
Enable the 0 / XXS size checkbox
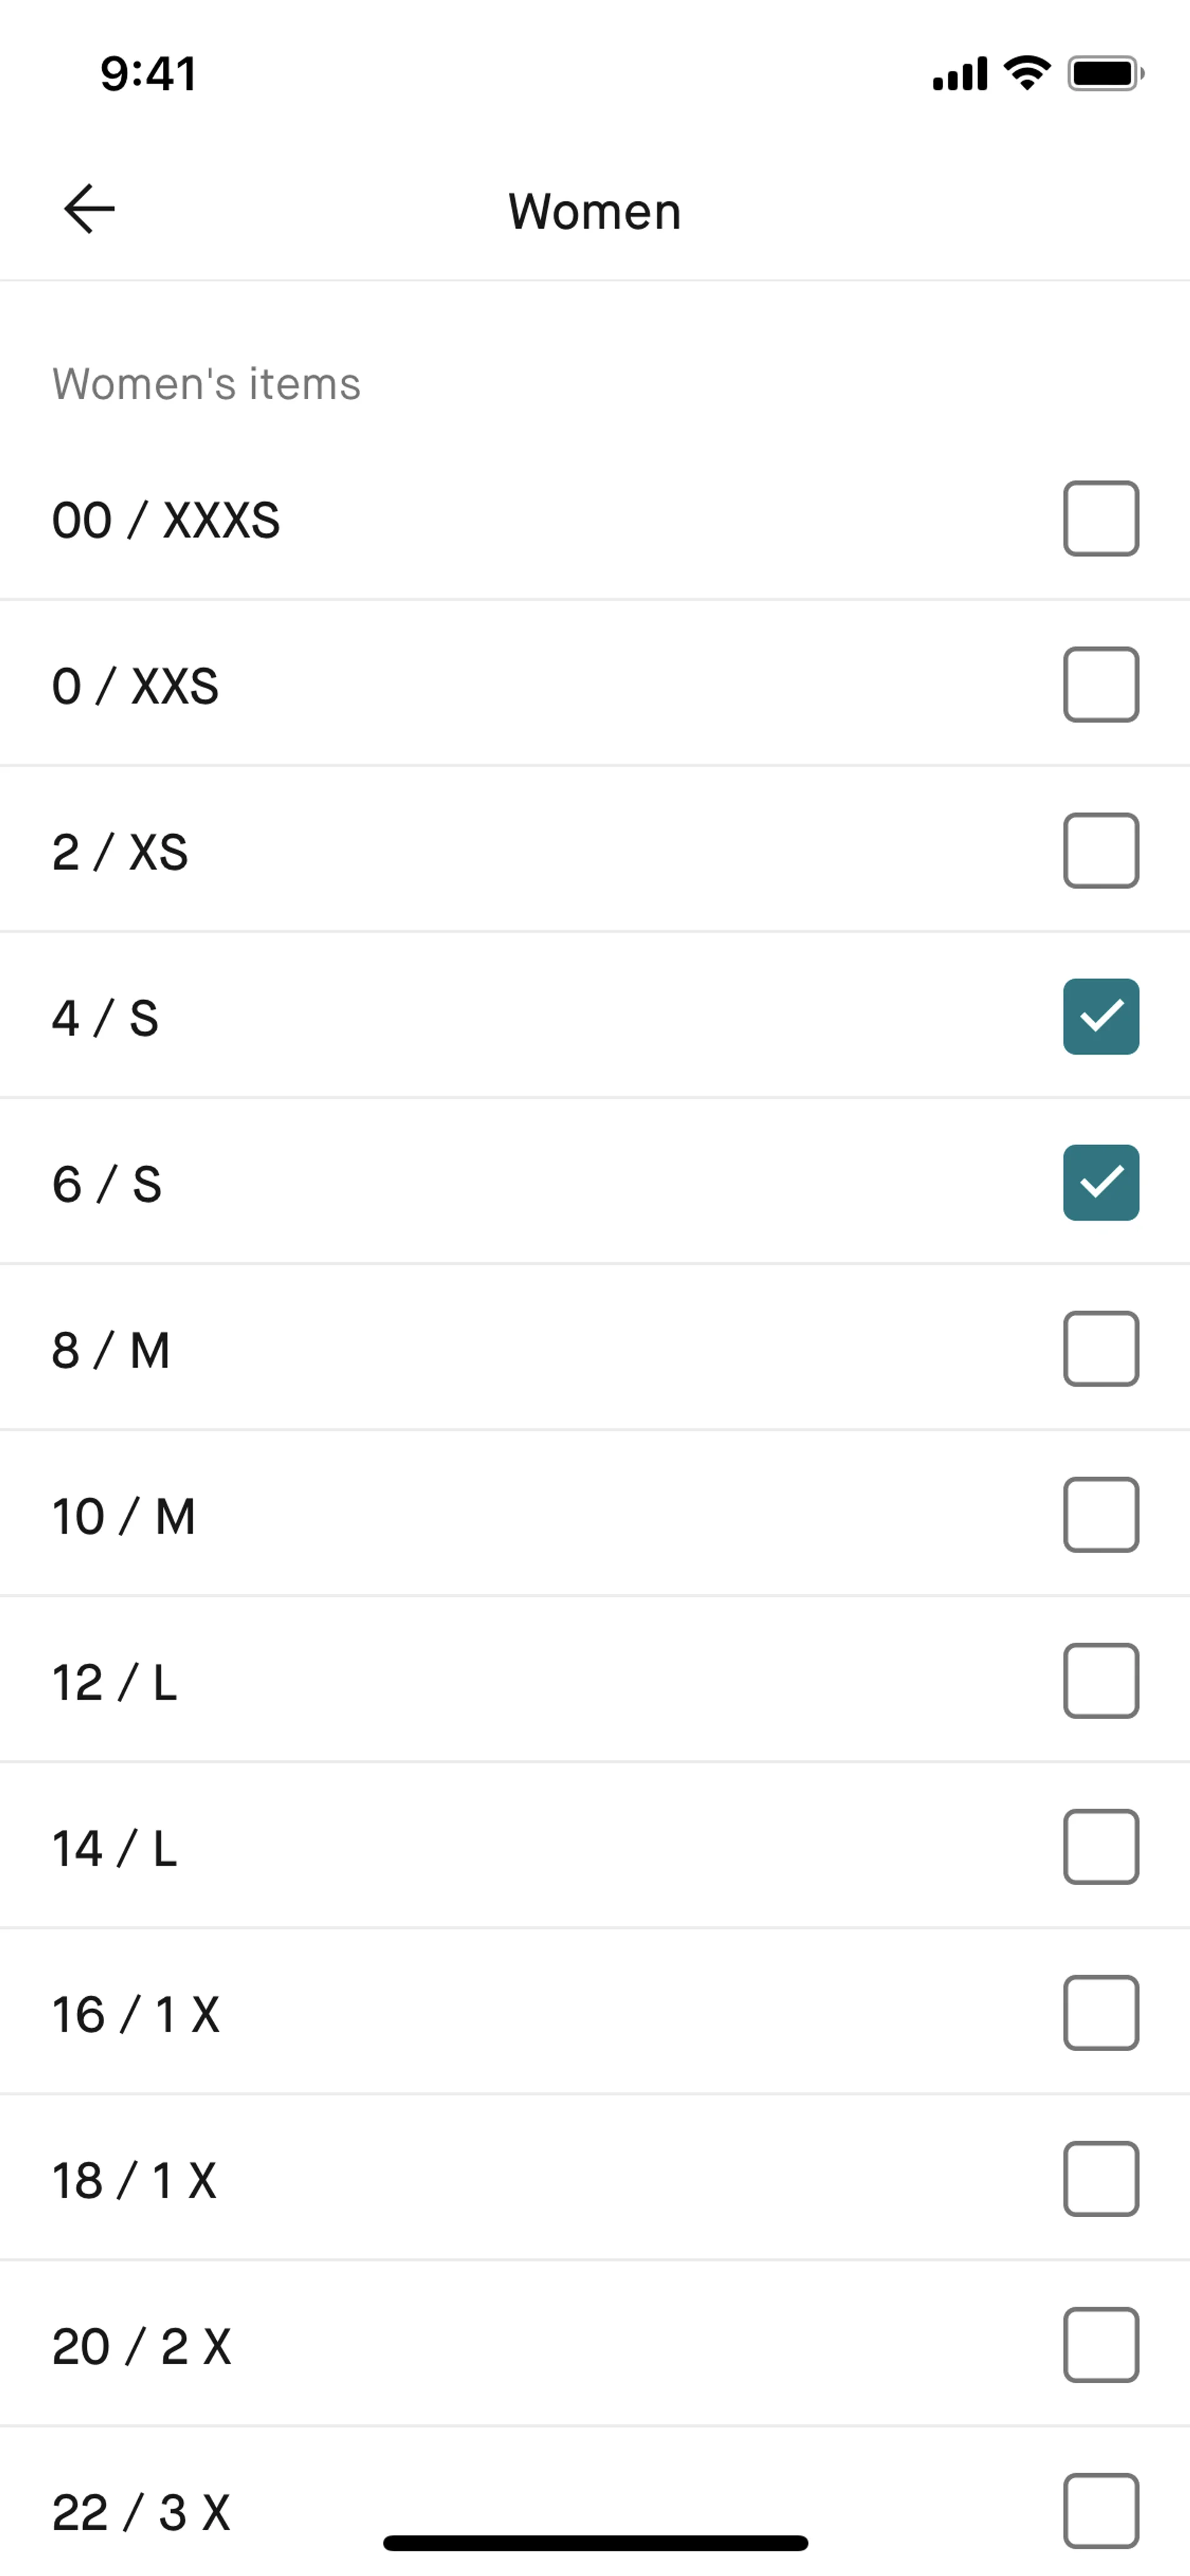pyautogui.click(x=1100, y=684)
